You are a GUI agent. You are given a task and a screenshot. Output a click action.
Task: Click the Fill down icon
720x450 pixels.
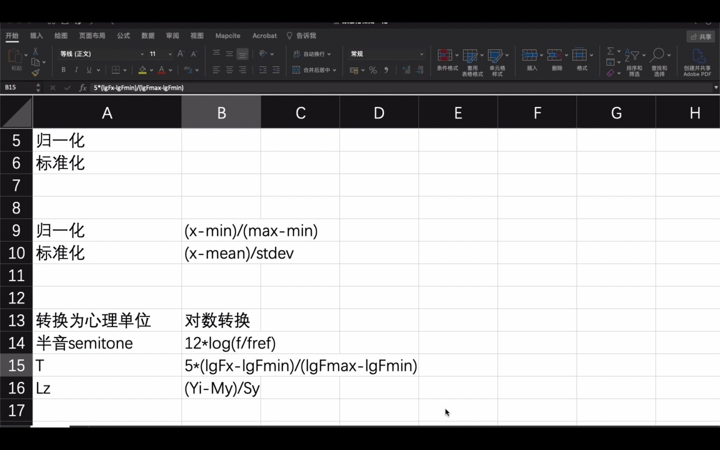pyautogui.click(x=610, y=62)
